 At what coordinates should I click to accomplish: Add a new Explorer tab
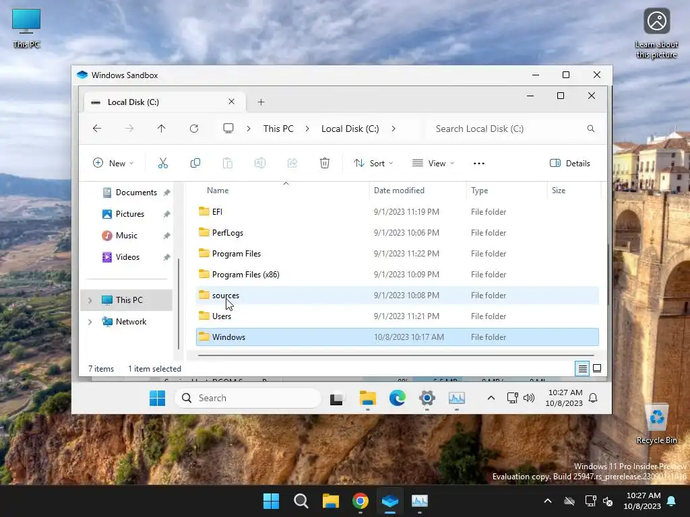(x=261, y=102)
